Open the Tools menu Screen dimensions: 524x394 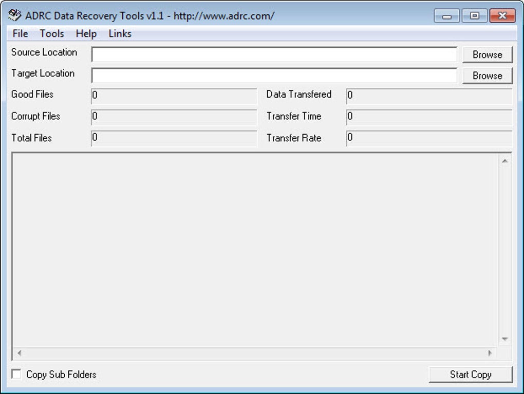[52, 33]
